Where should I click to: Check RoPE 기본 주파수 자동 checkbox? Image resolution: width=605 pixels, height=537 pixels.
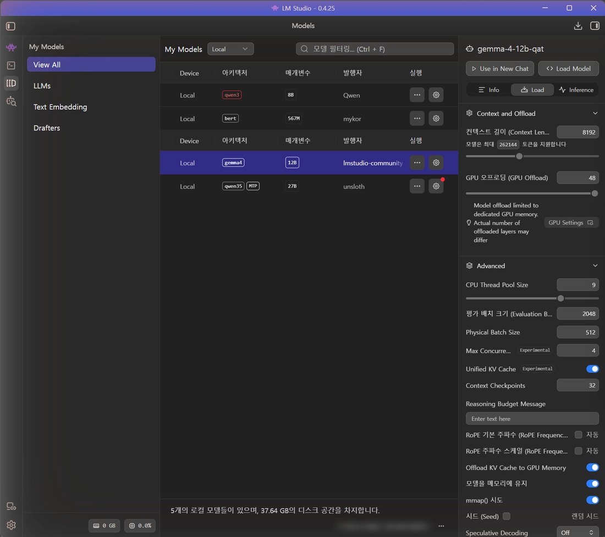[578, 435]
